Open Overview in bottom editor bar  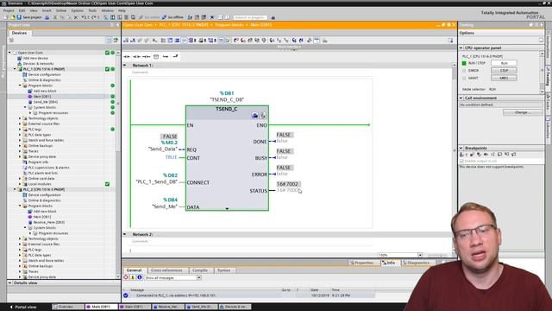point(68,308)
